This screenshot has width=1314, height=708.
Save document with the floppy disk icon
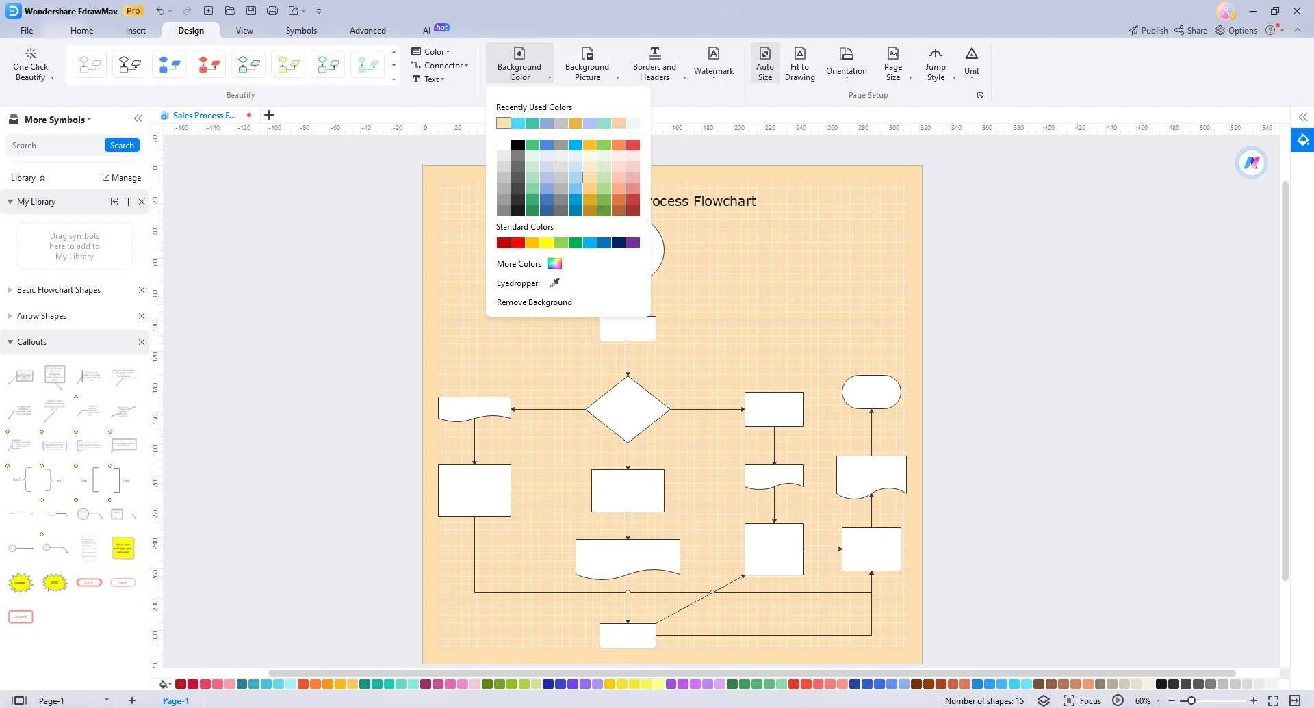coord(251,11)
